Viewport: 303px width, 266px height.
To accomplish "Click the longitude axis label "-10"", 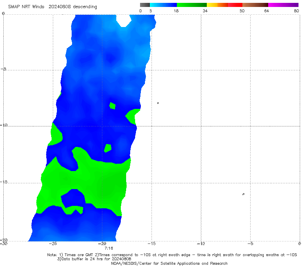I will [201, 243].
